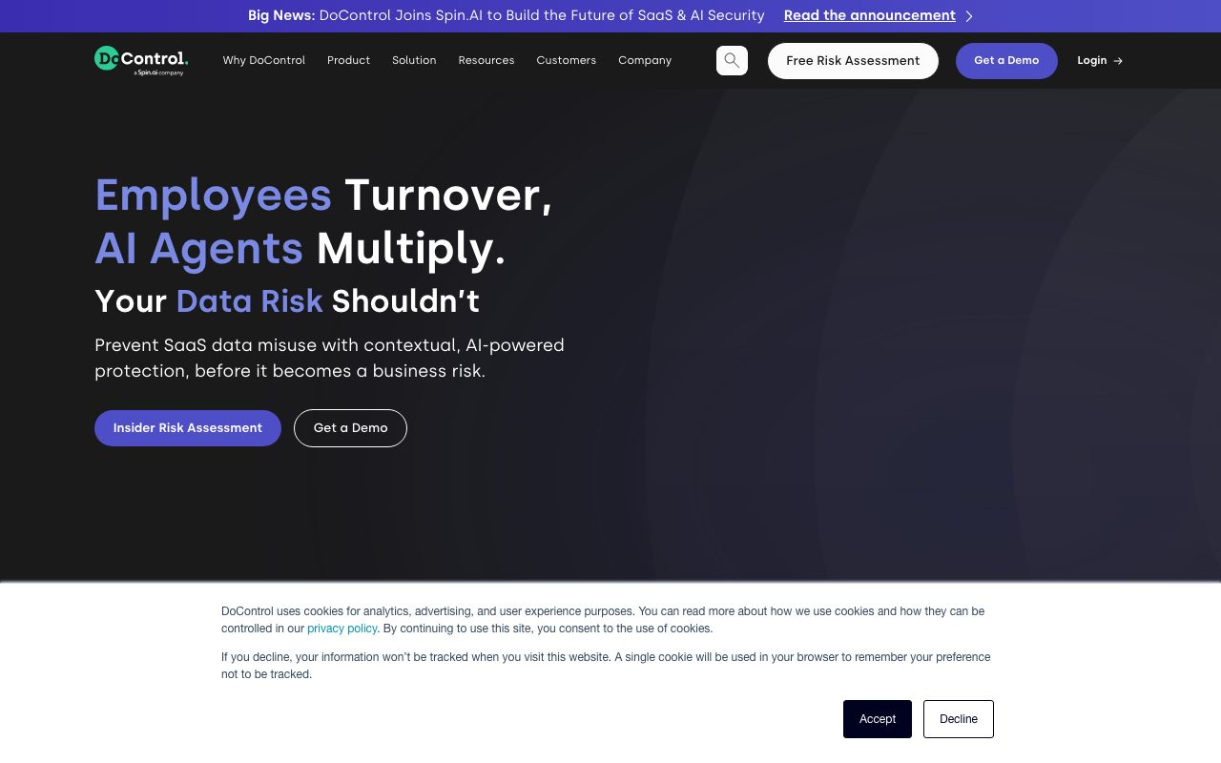Click the "Prevent SaaS data misuse" paragraph
Viewport: 1221px width, 763px height.
330,358
